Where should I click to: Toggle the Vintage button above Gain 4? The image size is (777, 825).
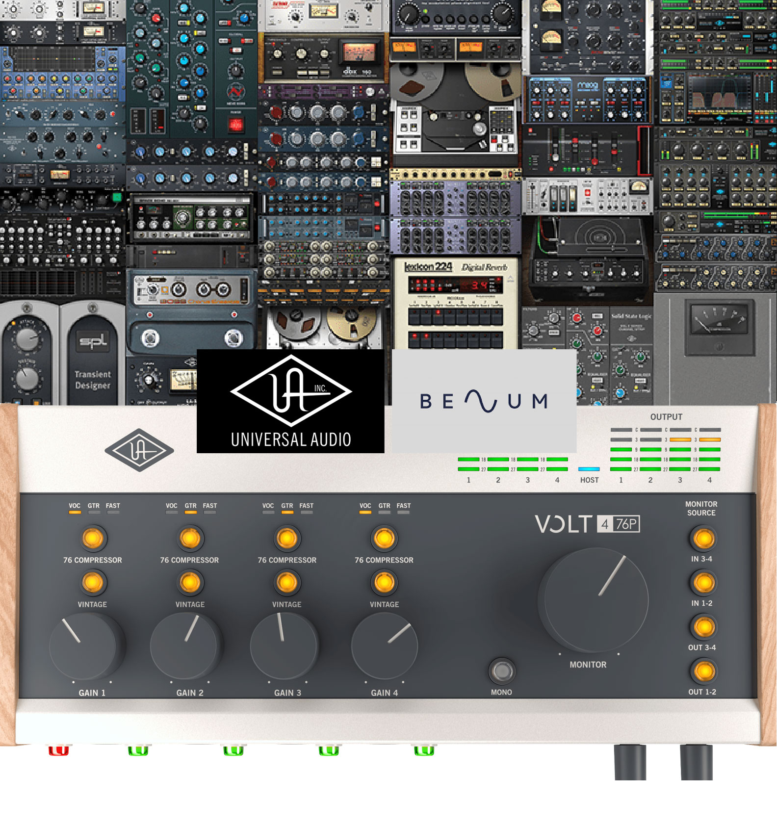coord(384,583)
